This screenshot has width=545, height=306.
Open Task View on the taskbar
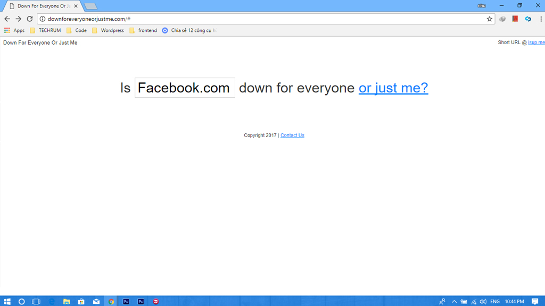point(36,302)
